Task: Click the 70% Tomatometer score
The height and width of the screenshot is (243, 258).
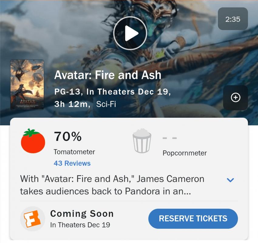Action: pyautogui.click(x=68, y=137)
